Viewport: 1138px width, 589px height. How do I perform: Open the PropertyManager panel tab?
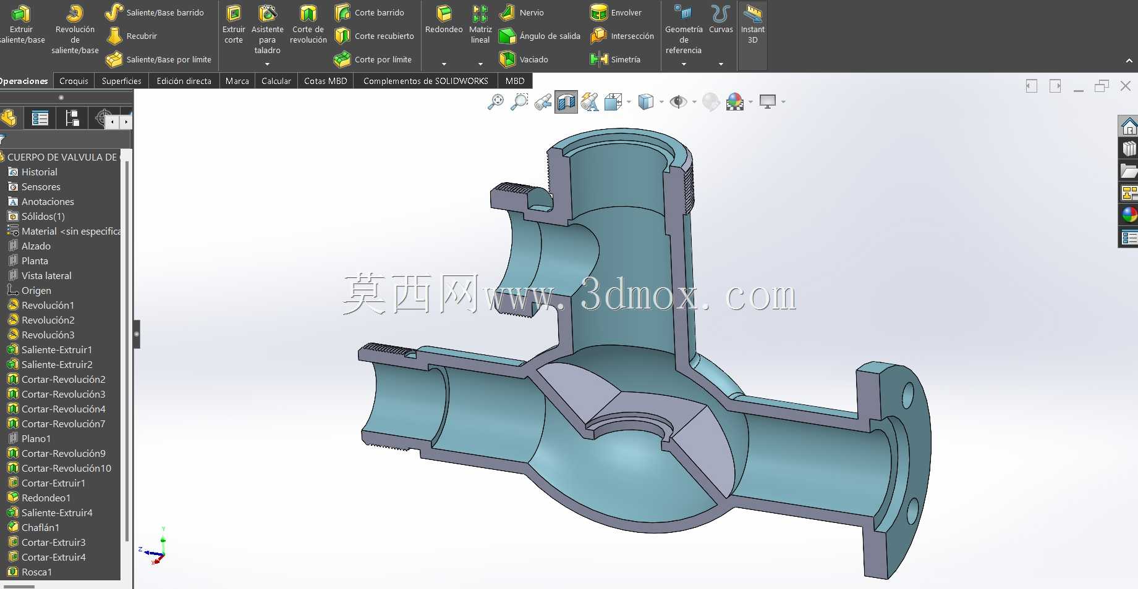click(40, 118)
